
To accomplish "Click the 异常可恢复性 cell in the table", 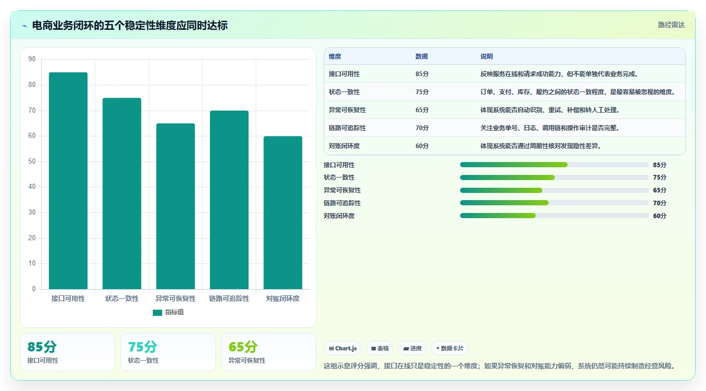I will click(x=347, y=110).
